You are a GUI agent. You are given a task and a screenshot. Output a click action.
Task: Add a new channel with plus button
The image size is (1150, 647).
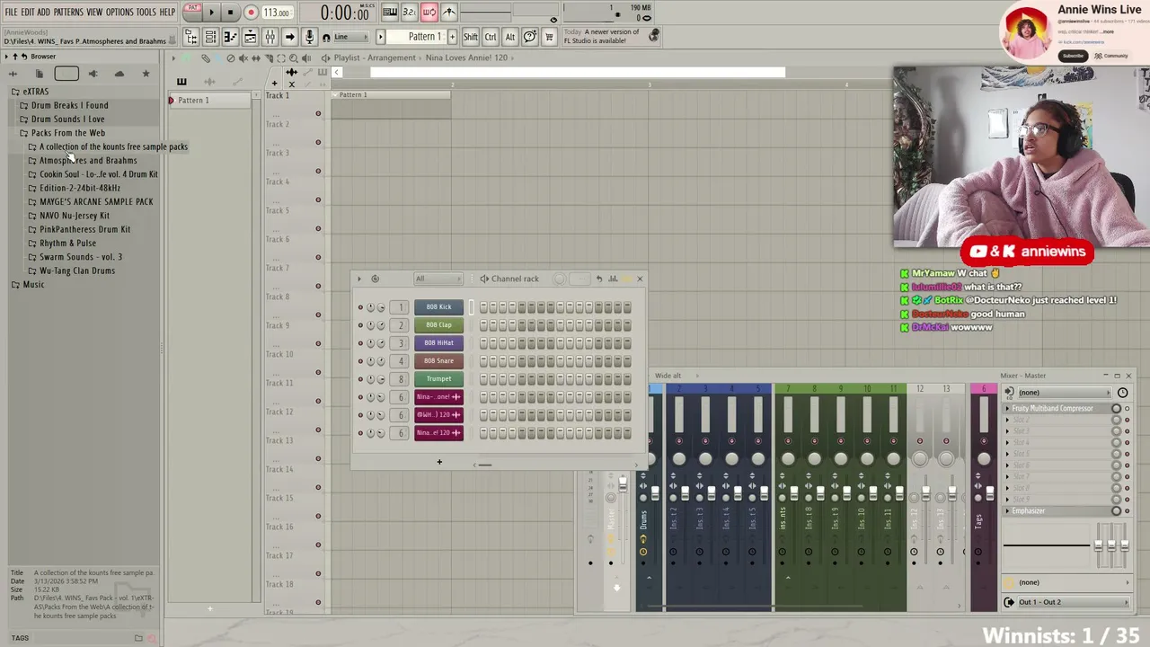tap(439, 462)
